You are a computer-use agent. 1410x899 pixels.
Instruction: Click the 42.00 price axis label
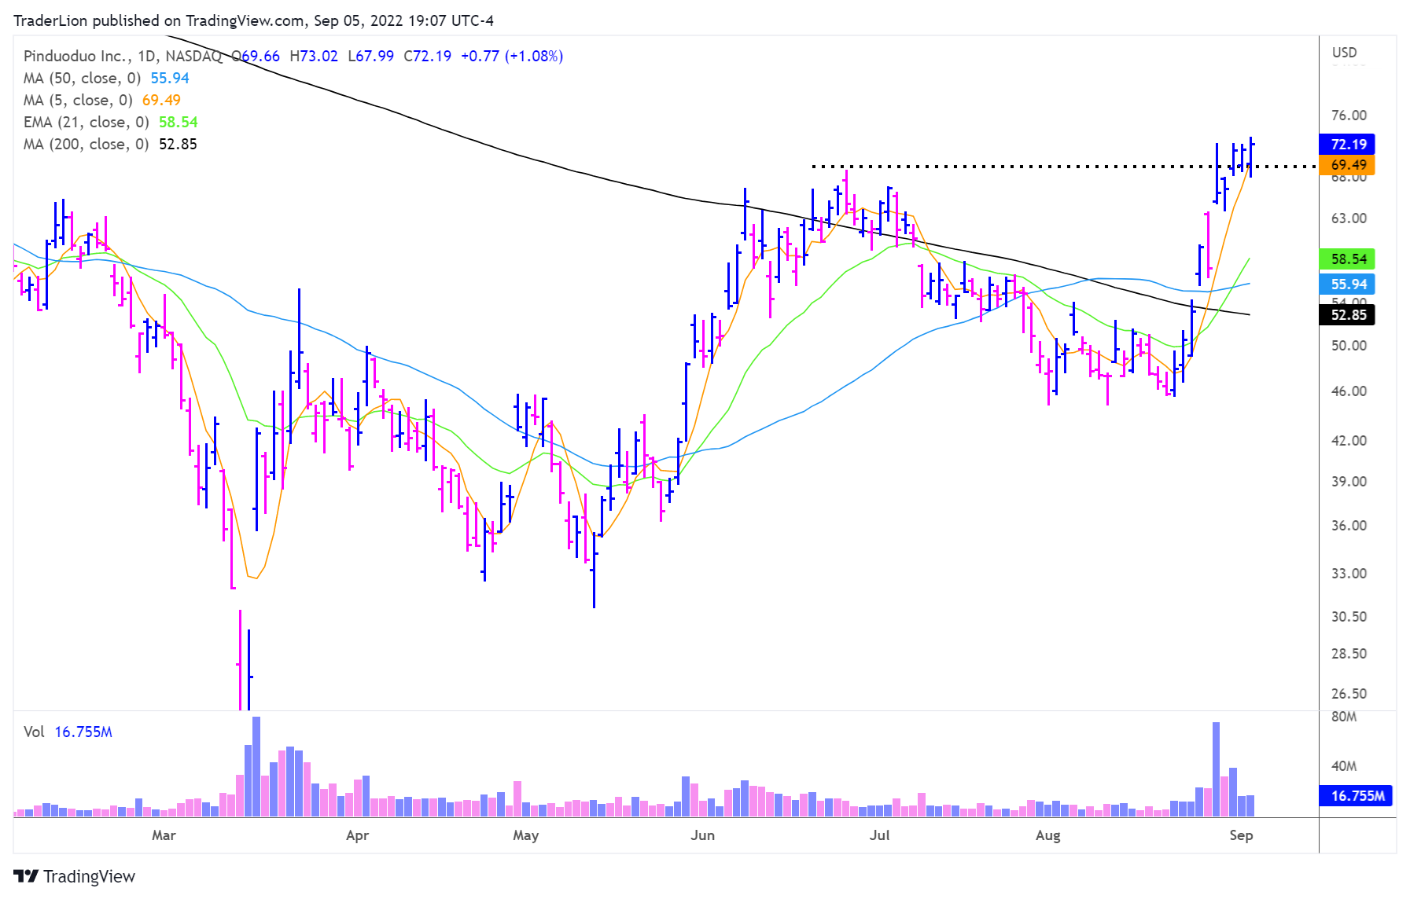(x=1349, y=441)
